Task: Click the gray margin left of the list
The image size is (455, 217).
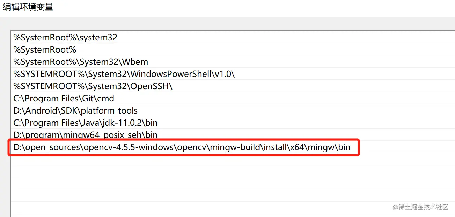Action: click(x=5, y=122)
